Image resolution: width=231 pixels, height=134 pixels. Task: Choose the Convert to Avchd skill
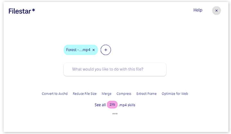pyautogui.click(x=55, y=94)
